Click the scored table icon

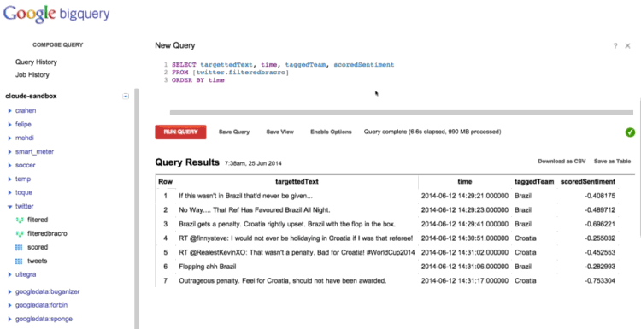pyautogui.click(x=19, y=247)
